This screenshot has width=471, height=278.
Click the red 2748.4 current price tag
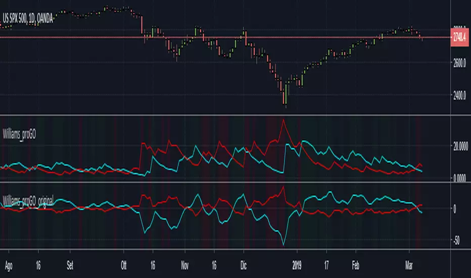click(459, 37)
